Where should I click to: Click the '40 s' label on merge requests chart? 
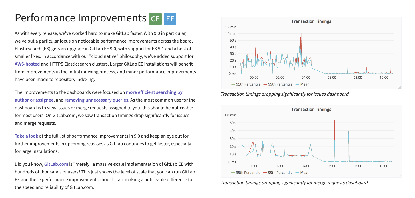[x=233, y=131]
